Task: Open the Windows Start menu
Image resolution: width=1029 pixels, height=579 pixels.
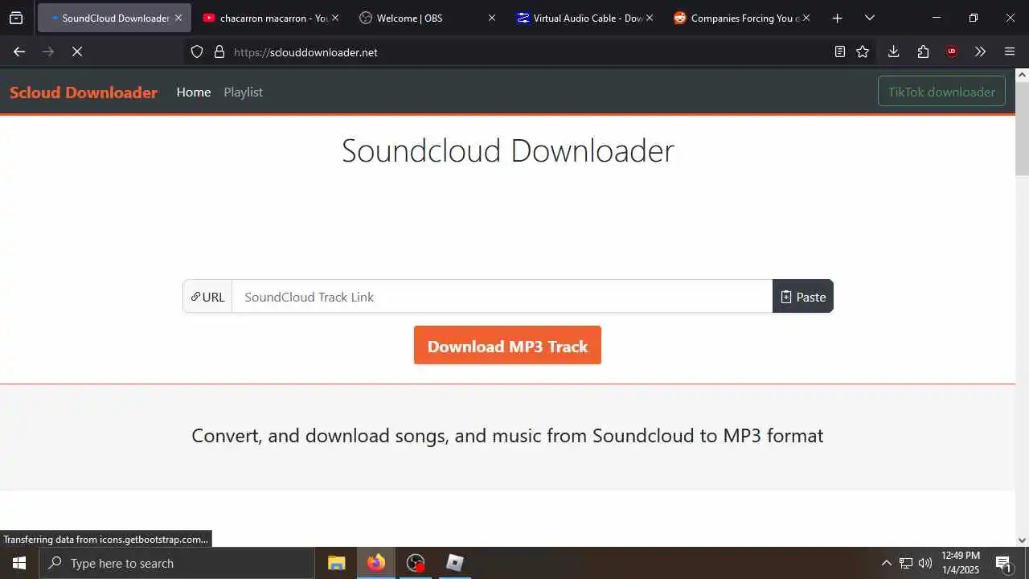Action: point(19,563)
